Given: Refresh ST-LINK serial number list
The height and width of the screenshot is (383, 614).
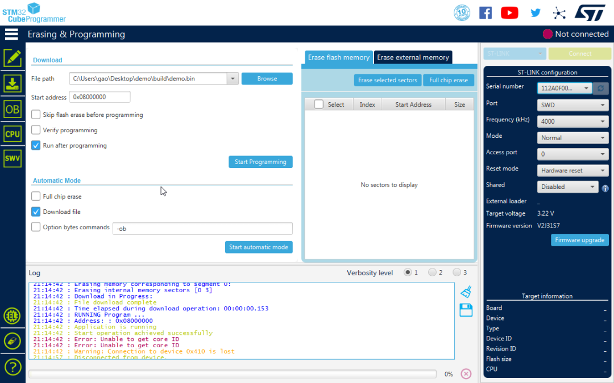Looking at the screenshot, I should pos(600,89).
